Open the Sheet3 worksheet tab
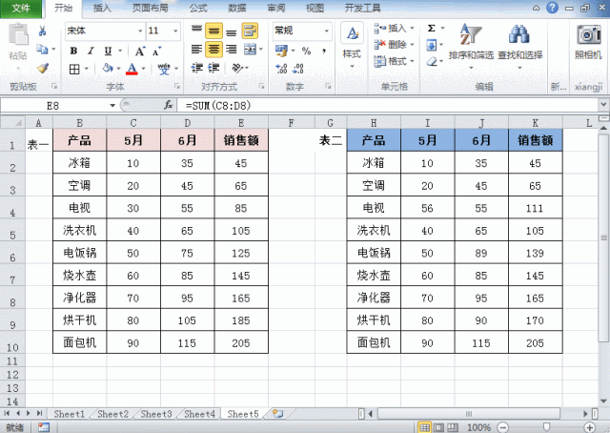 pyautogui.click(x=156, y=415)
